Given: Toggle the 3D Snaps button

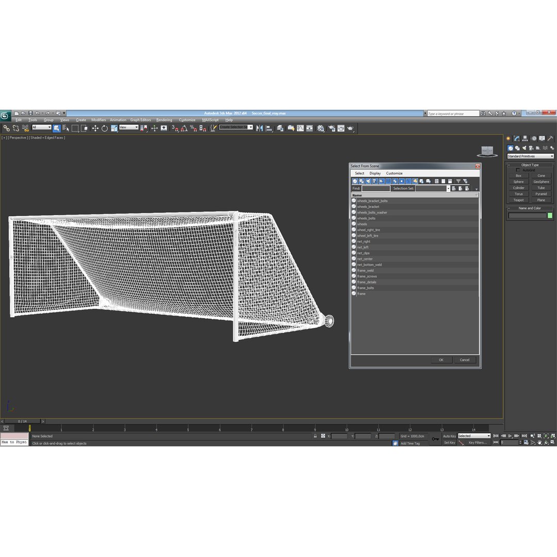Looking at the screenshot, I should point(175,128).
